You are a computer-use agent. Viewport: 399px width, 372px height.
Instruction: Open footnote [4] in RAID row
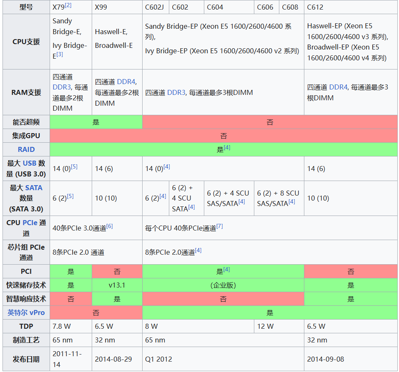[x=227, y=147]
